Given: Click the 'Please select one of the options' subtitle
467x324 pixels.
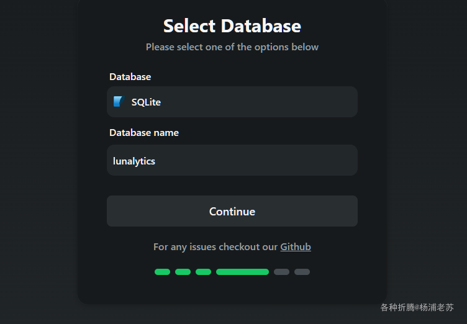Looking at the screenshot, I should pyautogui.click(x=232, y=47).
